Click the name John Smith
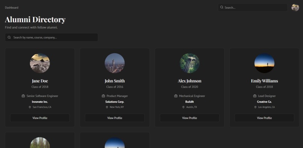Viewport: 303px width, 148px height. [x=115, y=81]
